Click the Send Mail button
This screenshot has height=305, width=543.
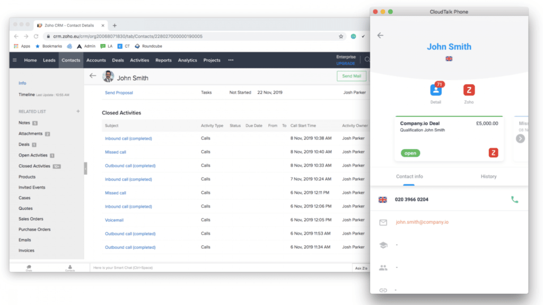point(352,76)
